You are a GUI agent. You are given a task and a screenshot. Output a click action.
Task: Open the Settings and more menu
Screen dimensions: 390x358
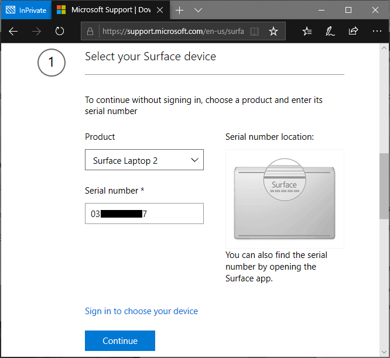[376, 32]
